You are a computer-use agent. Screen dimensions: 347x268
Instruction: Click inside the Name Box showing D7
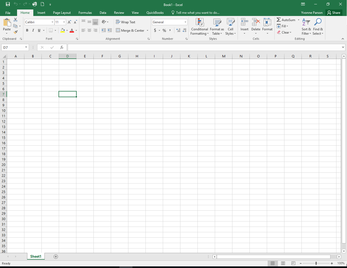[13, 47]
